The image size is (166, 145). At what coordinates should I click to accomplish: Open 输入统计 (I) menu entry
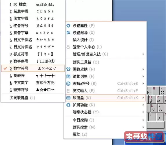(x=105, y=40)
